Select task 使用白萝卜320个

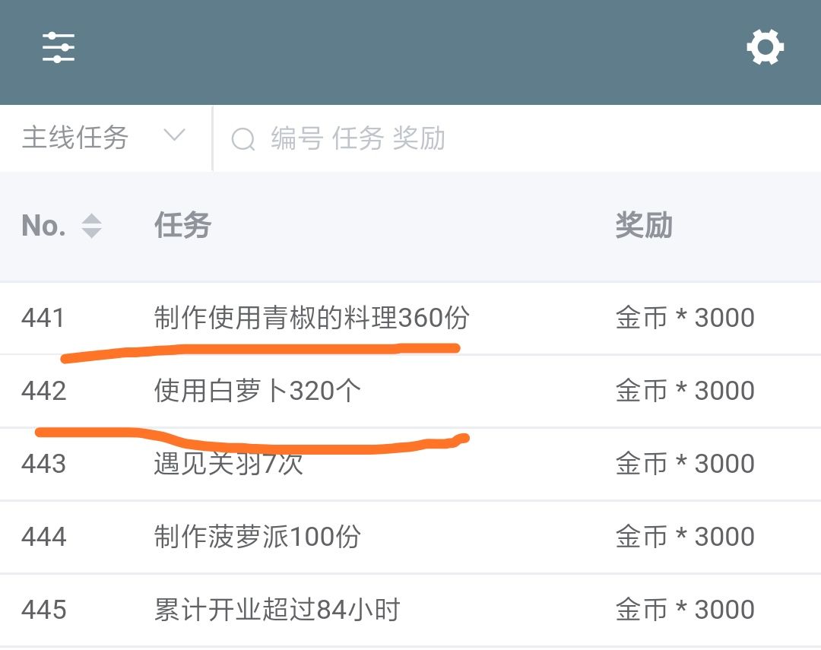coord(257,391)
